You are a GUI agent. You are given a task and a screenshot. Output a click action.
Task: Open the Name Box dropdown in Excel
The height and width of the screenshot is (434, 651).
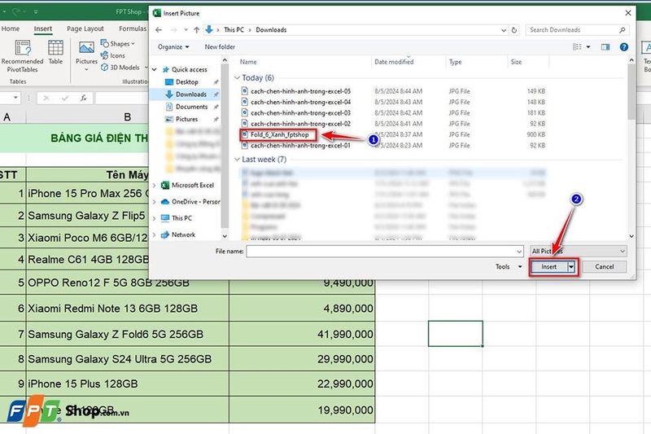click(x=15, y=98)
